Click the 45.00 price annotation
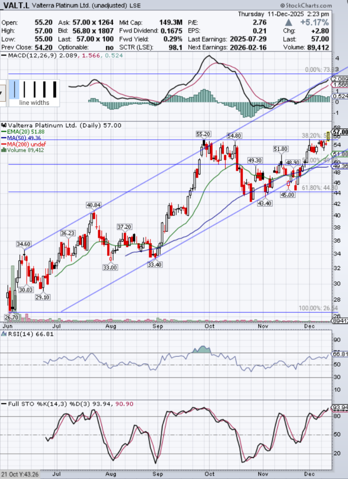This screenshot has height=479, width=348. coord(288,195)
